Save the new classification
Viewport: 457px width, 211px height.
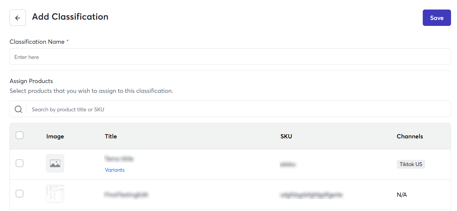click(x=436, y=18)
